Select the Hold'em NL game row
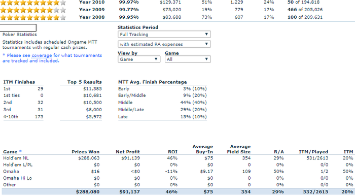 click(177, 158)
